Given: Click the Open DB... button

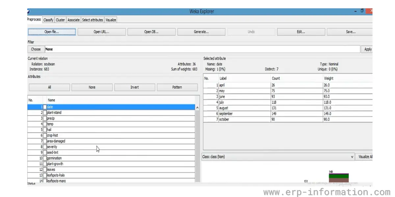Looking at the screenshot, I should [151, 32].
